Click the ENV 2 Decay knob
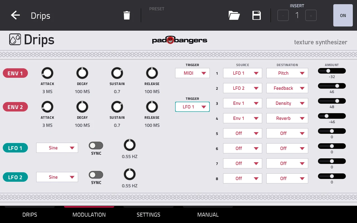The height and width of the screenshot is (223, 357). (82, 107)
